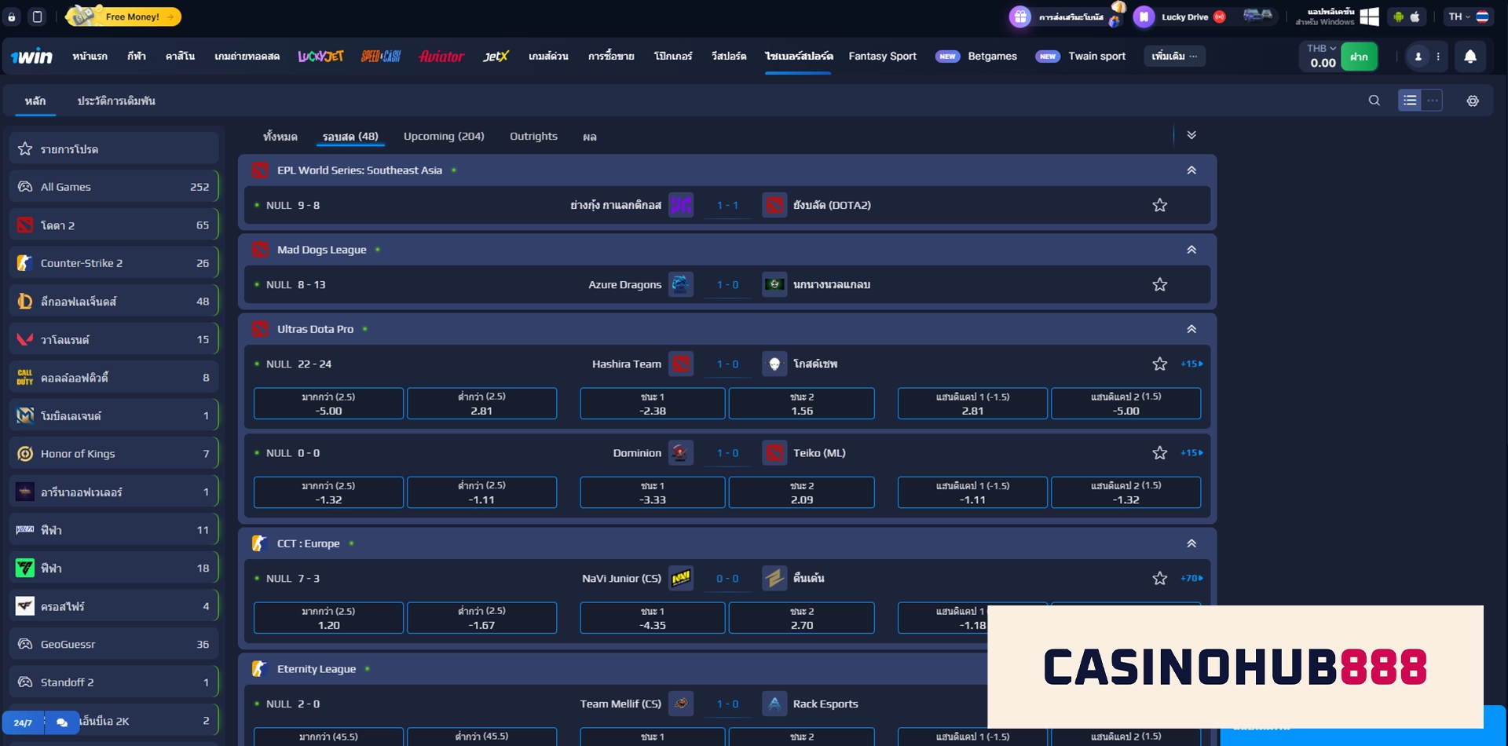Favorite the EPL World Series match star
Viewport: 1508px width, 746px height.
(1159, 205)
